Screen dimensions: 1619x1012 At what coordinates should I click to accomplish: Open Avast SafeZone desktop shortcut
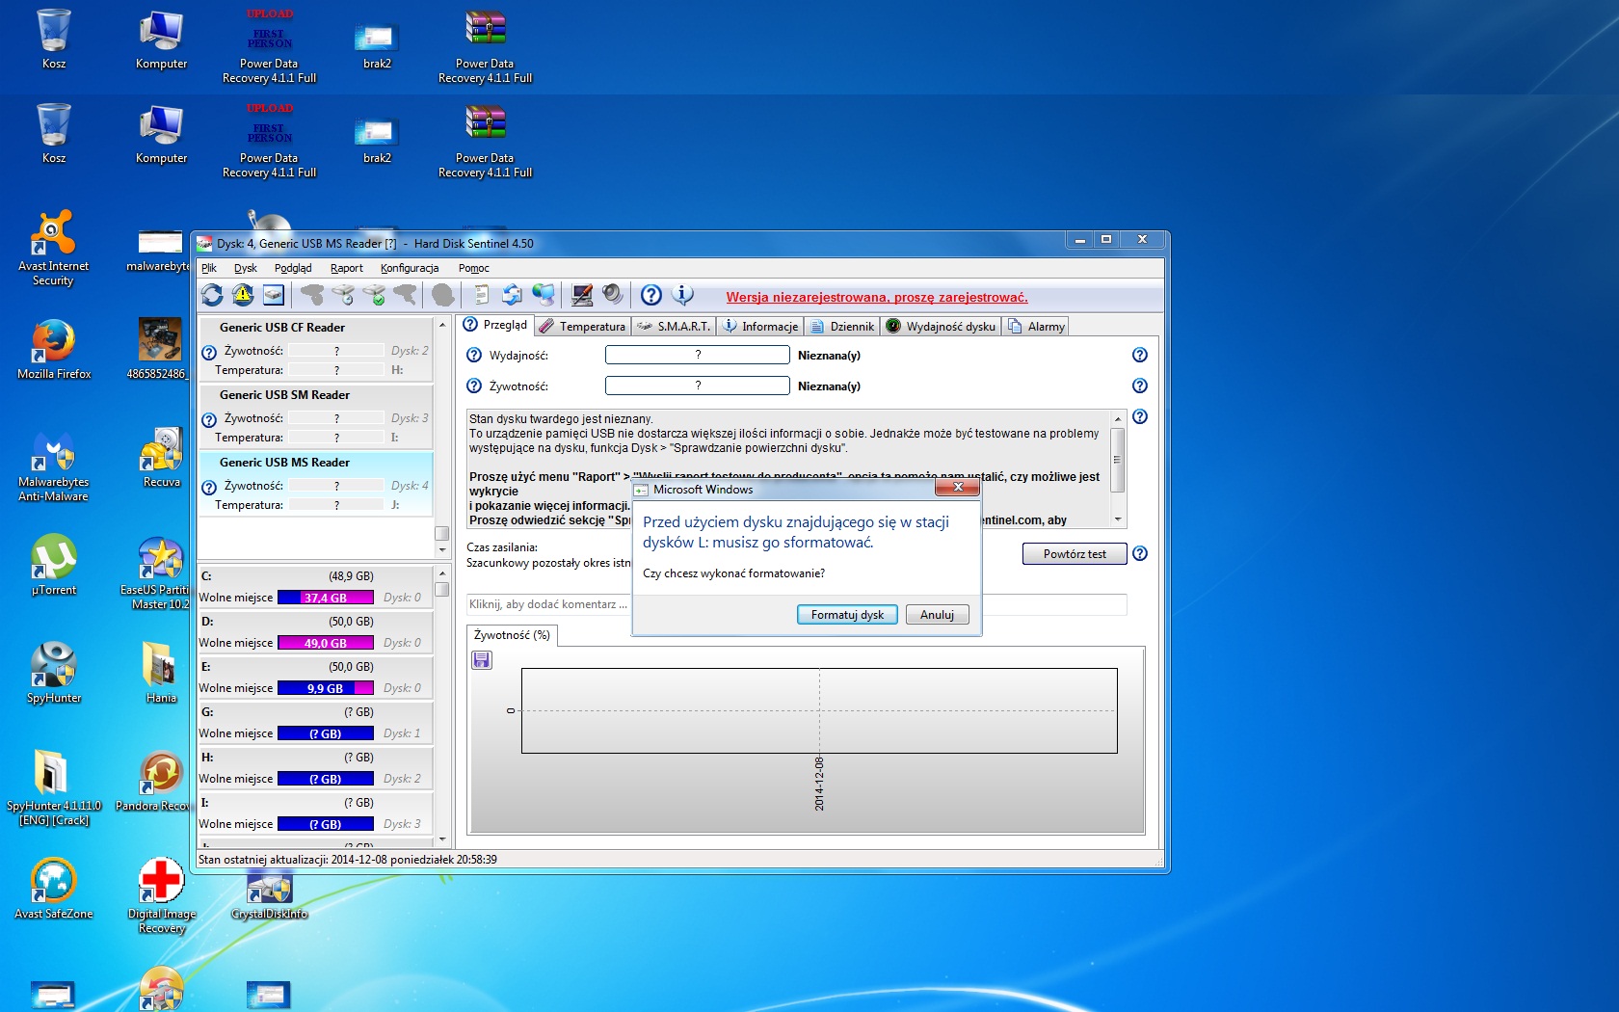[x=54, y=889]
